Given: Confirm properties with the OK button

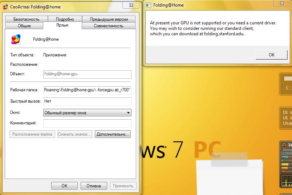Looking at the screenshot, I should pyautogui.click(x=64, y=186).
